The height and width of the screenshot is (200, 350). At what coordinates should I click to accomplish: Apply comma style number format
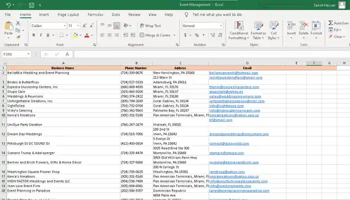point(203,35)
